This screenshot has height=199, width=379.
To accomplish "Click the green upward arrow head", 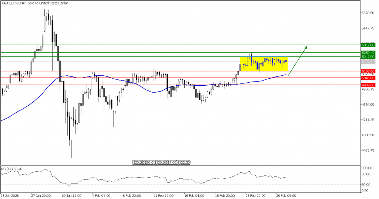I will [x=306, y=47].
